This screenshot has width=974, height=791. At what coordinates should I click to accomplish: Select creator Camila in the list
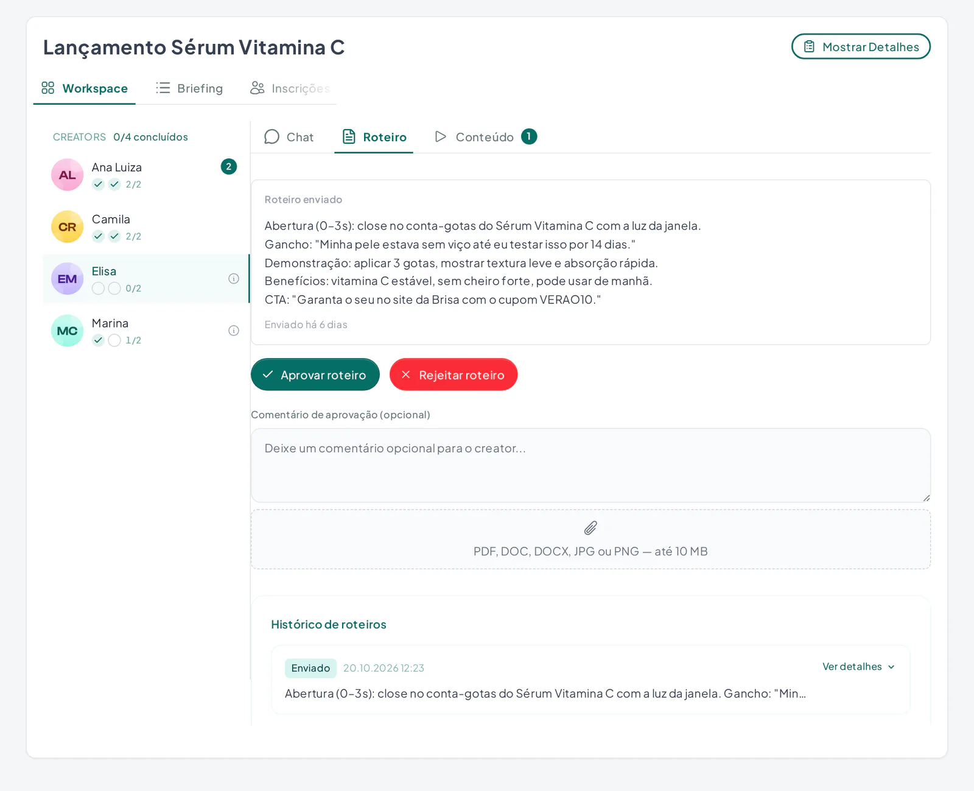point(146,227)
